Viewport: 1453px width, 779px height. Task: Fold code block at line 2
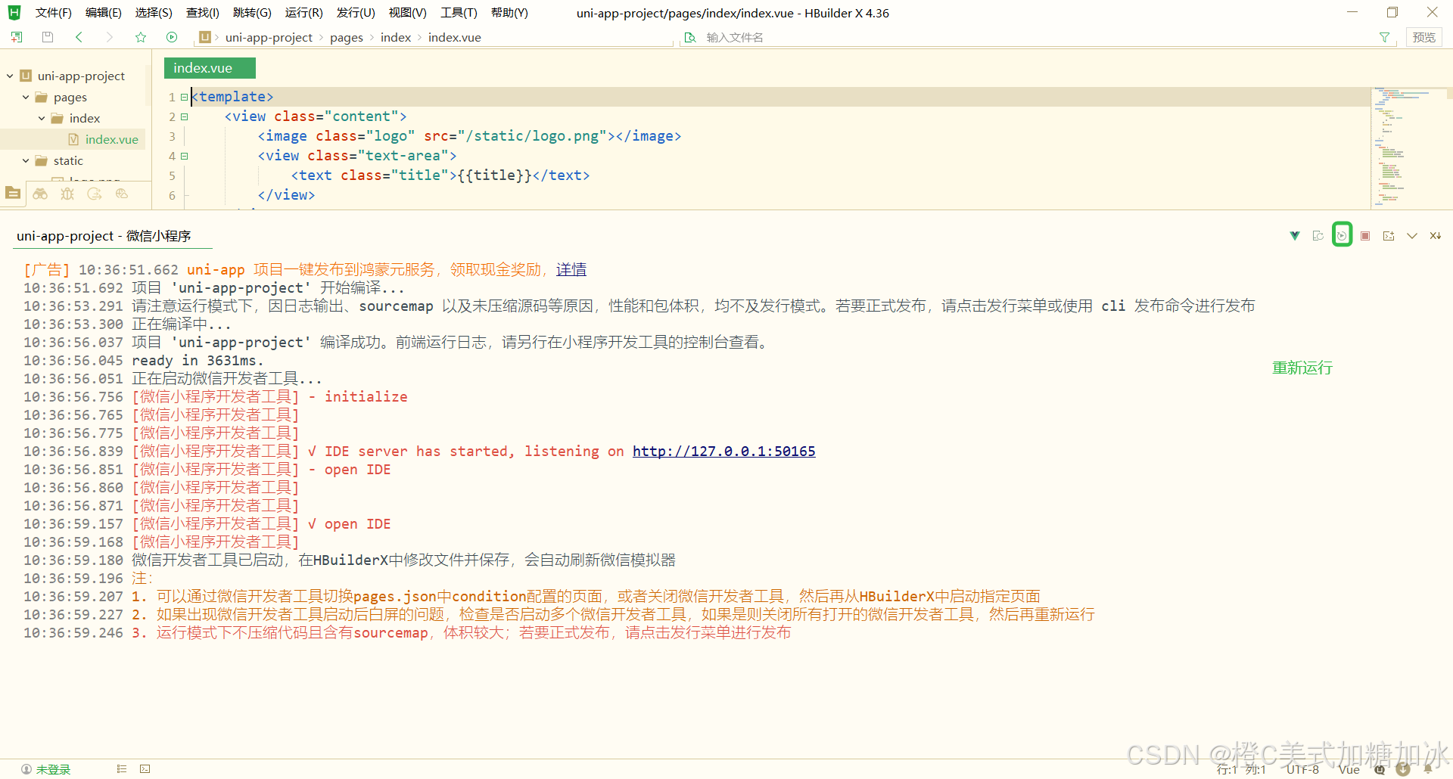coord(184,116)
